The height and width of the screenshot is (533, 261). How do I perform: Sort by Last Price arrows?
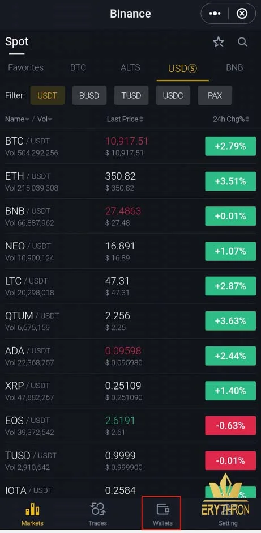coord(141,119)
